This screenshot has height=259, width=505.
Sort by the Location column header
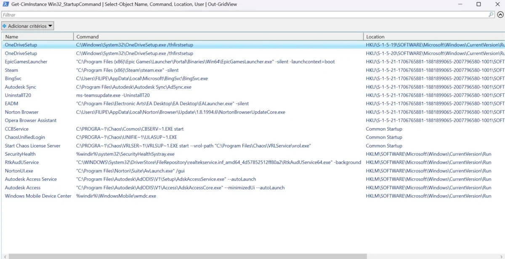coord(433,37)
